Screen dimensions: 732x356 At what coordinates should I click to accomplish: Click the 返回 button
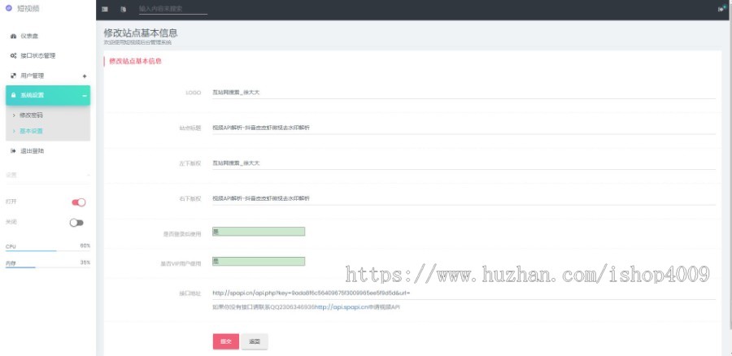[255, 341]
